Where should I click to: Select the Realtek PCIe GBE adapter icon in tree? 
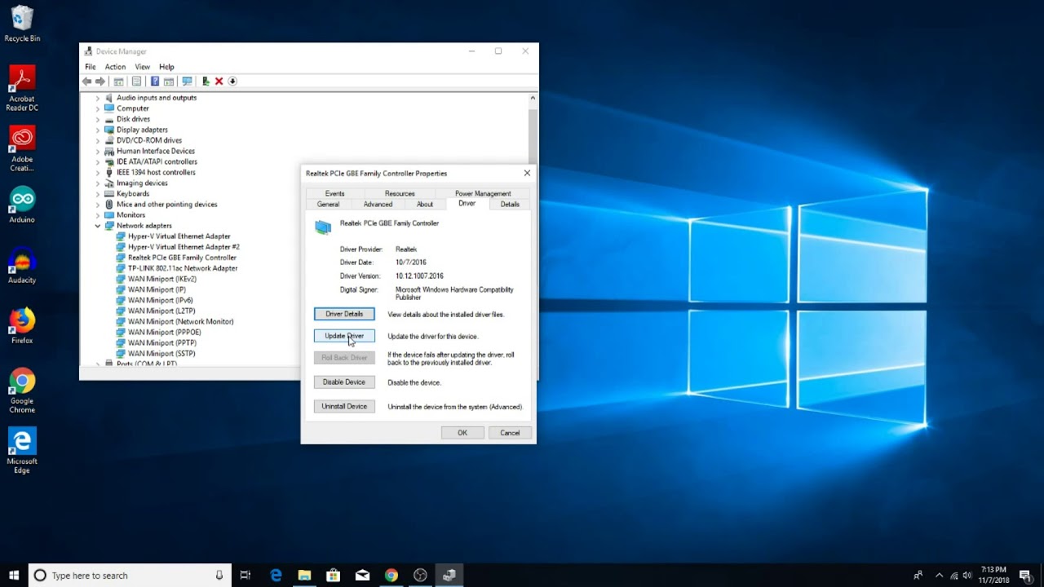(121, 258)
